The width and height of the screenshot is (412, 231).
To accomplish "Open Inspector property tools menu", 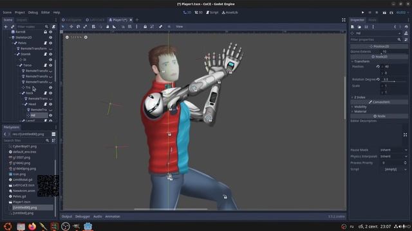I will pyautogui.click(x=406, y=40).
